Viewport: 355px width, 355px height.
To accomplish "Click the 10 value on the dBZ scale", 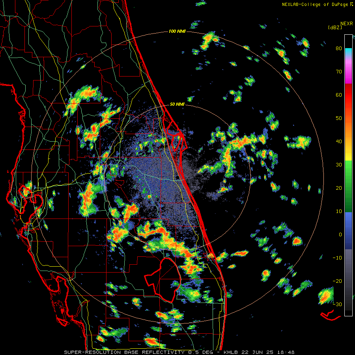I will tap(339, 211).
